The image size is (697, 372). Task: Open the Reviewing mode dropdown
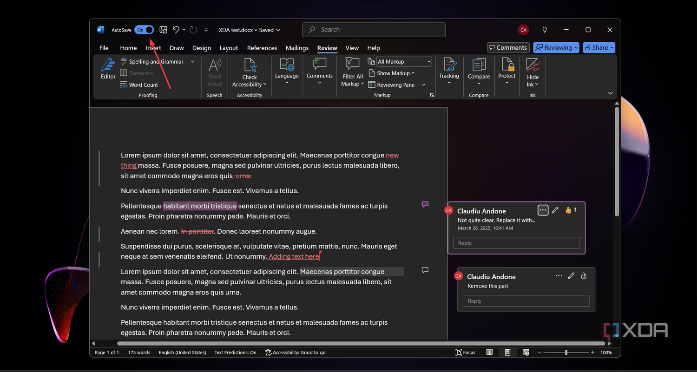pos(556,47)
